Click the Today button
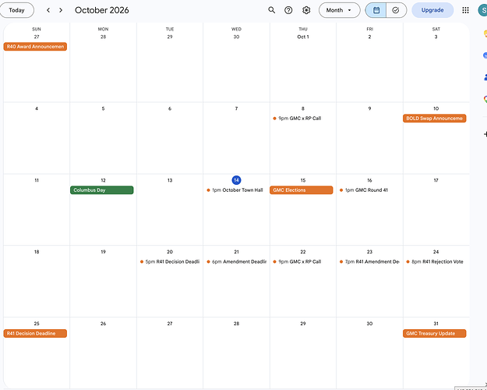The width and height of the screenshot is (487, 390). point(16,10)
